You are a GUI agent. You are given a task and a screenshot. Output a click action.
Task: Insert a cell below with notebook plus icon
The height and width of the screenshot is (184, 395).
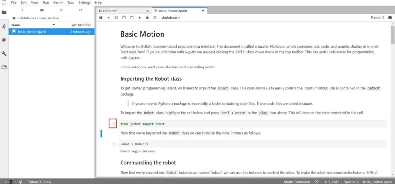point(109,18)
